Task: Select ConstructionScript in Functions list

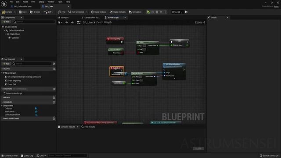Action: coord(14,93)
